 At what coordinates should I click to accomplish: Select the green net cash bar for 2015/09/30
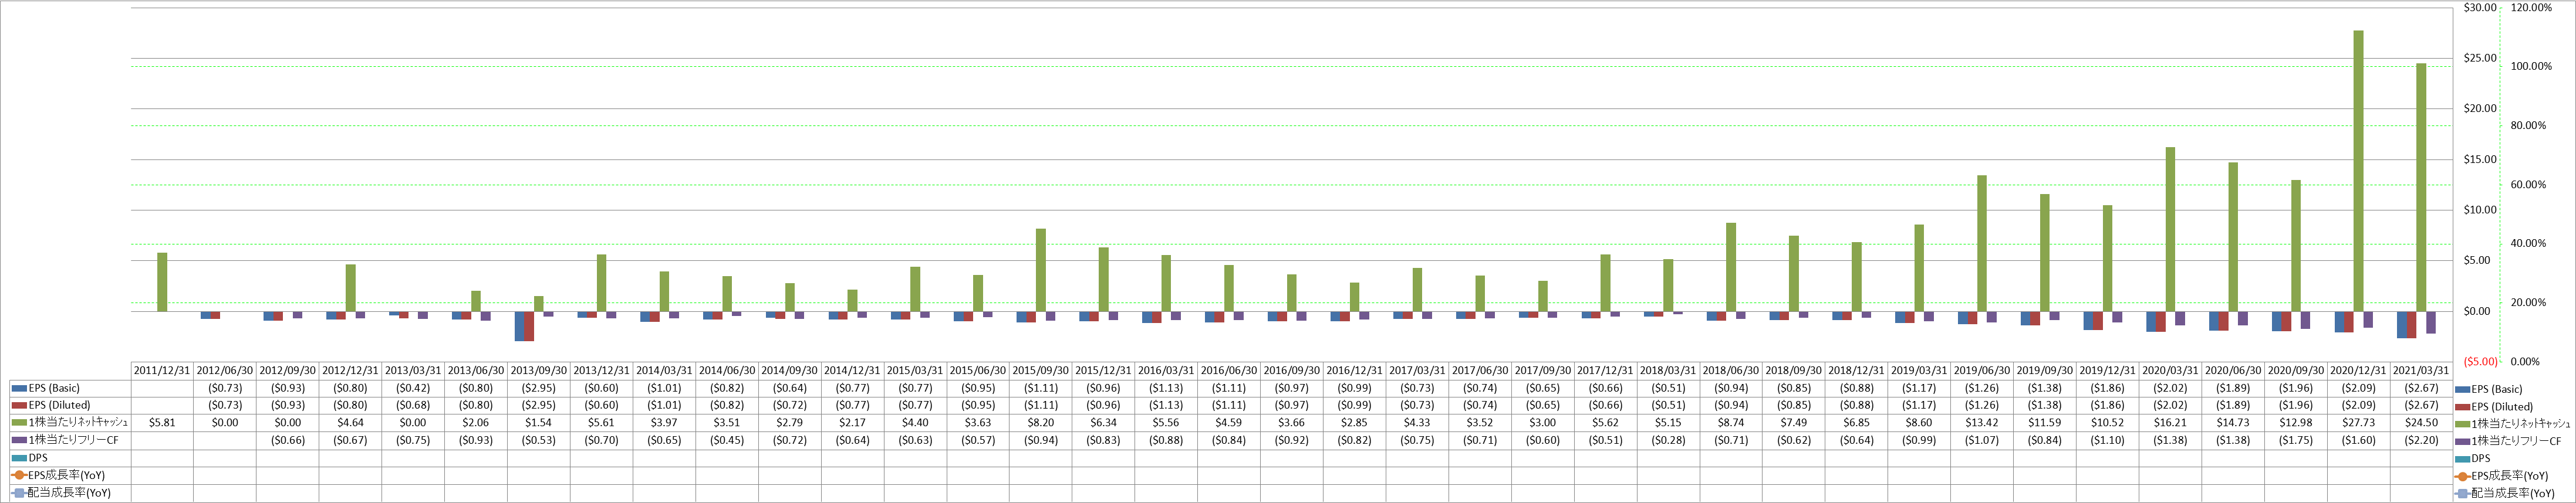[1041, 270]
